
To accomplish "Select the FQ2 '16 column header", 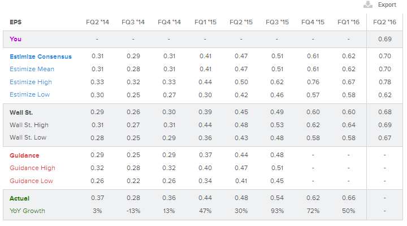I will [384, 22].
